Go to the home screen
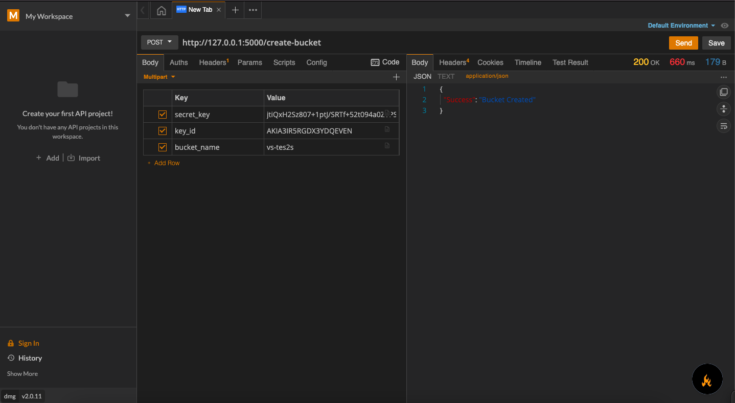735x403 pixels. point(161,10)
